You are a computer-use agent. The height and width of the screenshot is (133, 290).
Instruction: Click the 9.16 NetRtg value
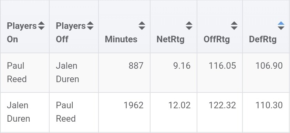(x=182, y=66)
